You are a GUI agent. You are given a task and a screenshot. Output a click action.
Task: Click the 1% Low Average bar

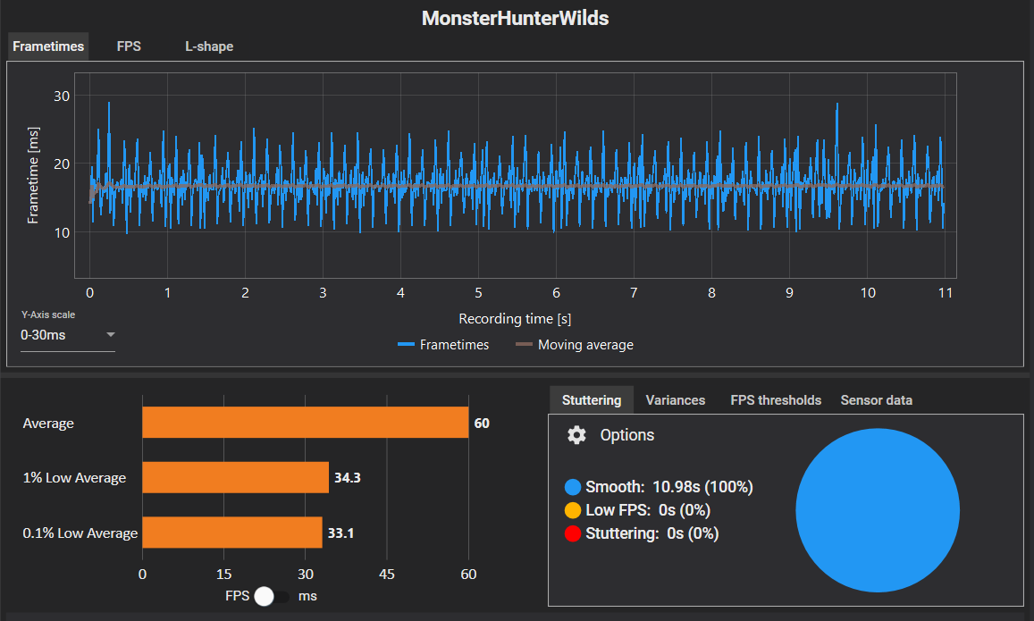coord(235,477)
